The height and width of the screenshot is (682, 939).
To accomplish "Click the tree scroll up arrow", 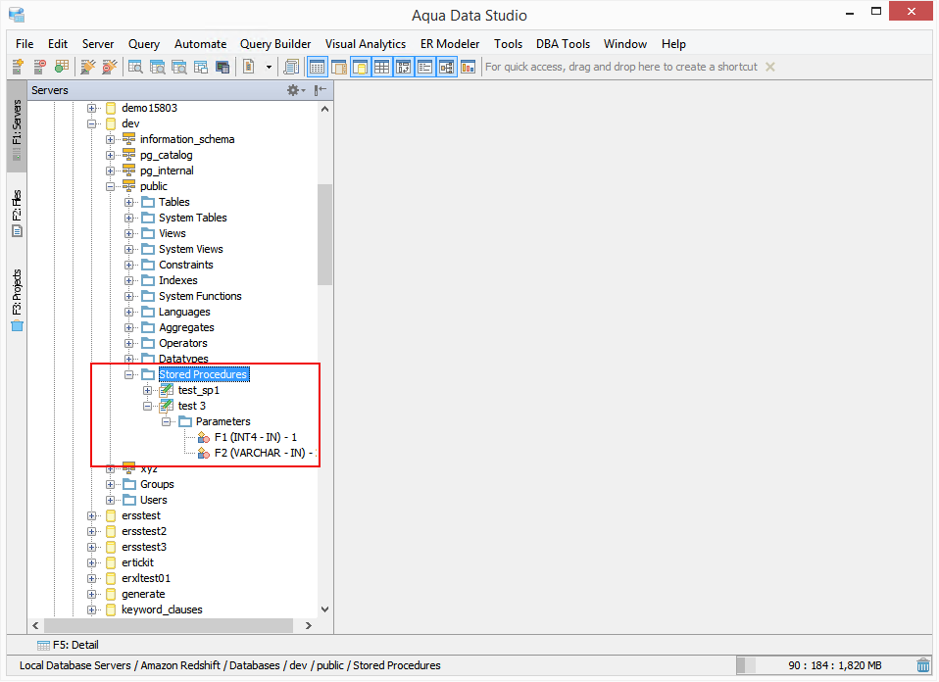I will (x=325, y=109).
